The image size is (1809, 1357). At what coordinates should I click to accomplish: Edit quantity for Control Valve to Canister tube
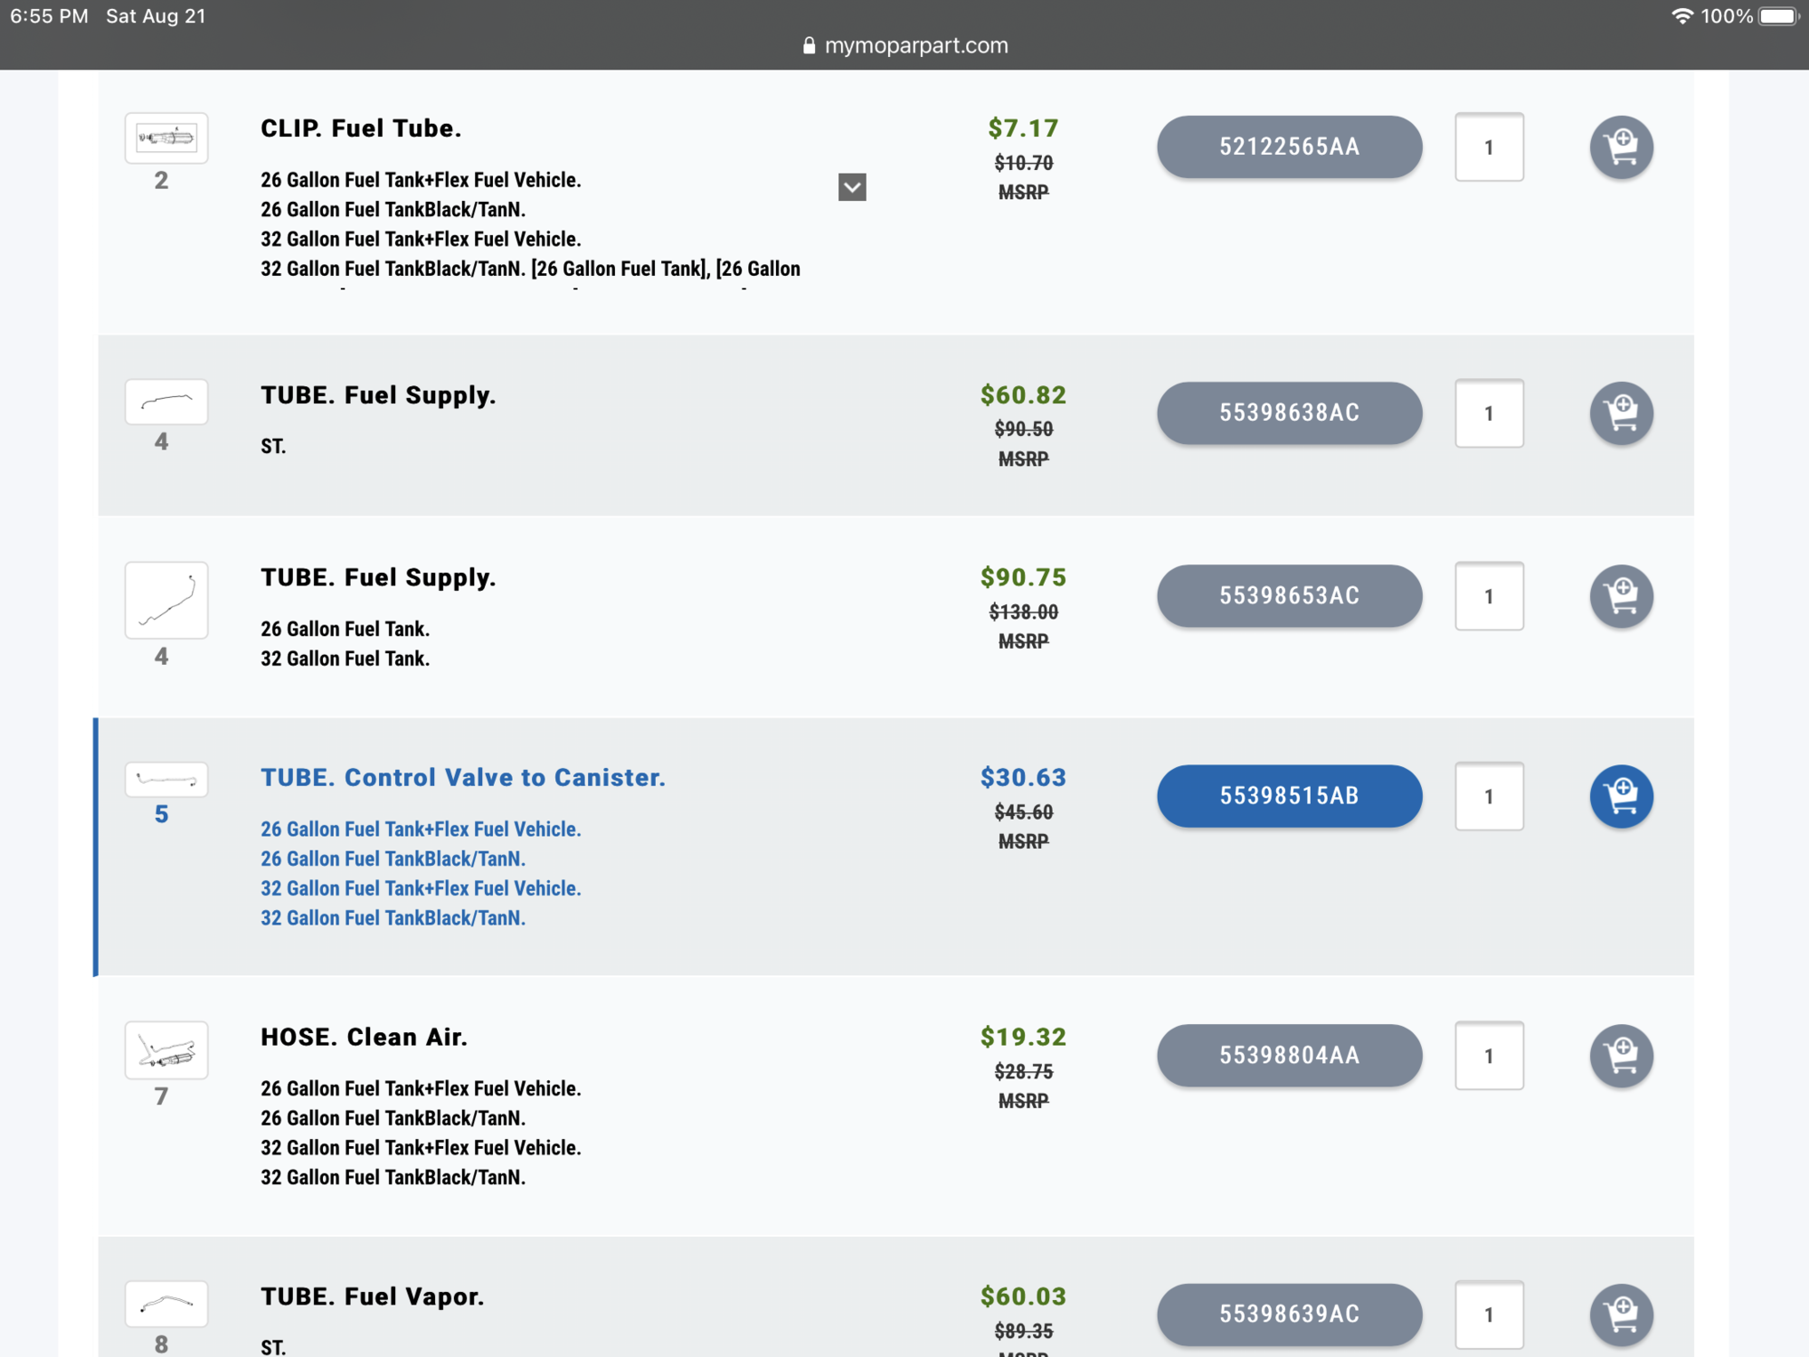pyautogui.click(x=1489, y=796)
